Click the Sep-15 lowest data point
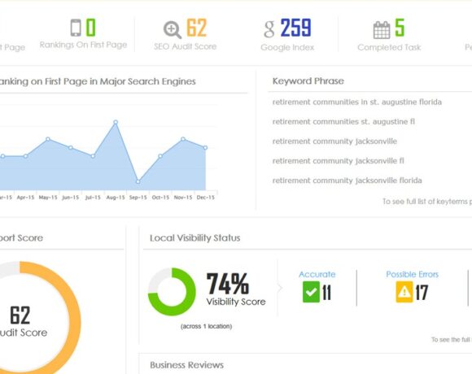 tap(138, 181)
